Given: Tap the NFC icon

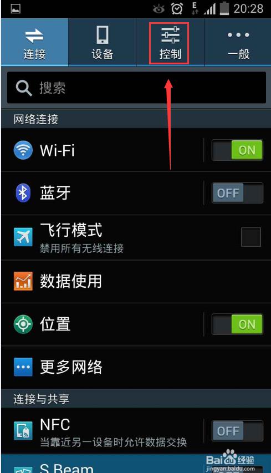Looking at the screenshot, I should 23,431.
